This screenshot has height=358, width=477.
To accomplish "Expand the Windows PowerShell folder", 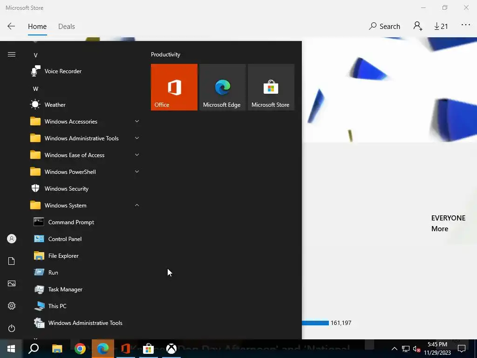I will coord(85,172).
